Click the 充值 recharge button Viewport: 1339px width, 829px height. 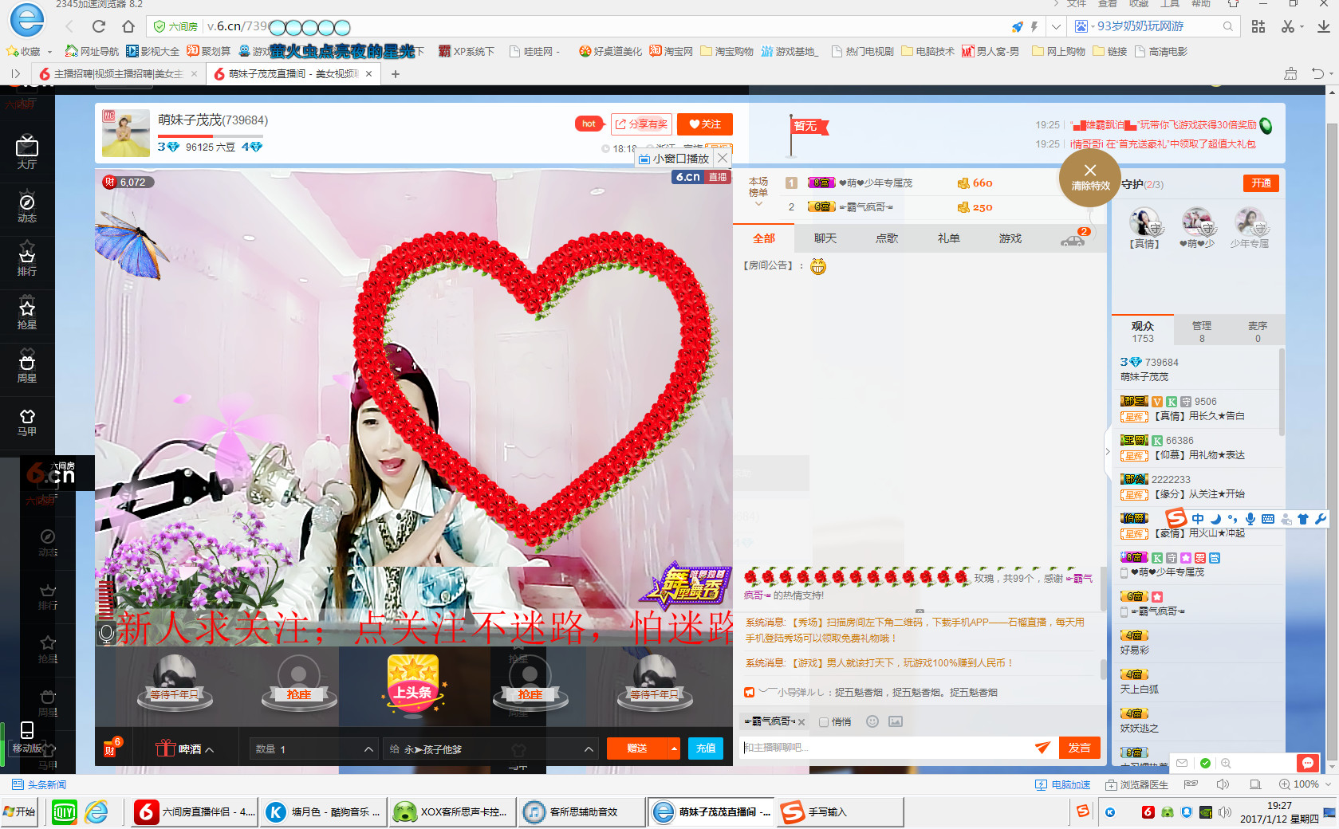pos(706,748)
